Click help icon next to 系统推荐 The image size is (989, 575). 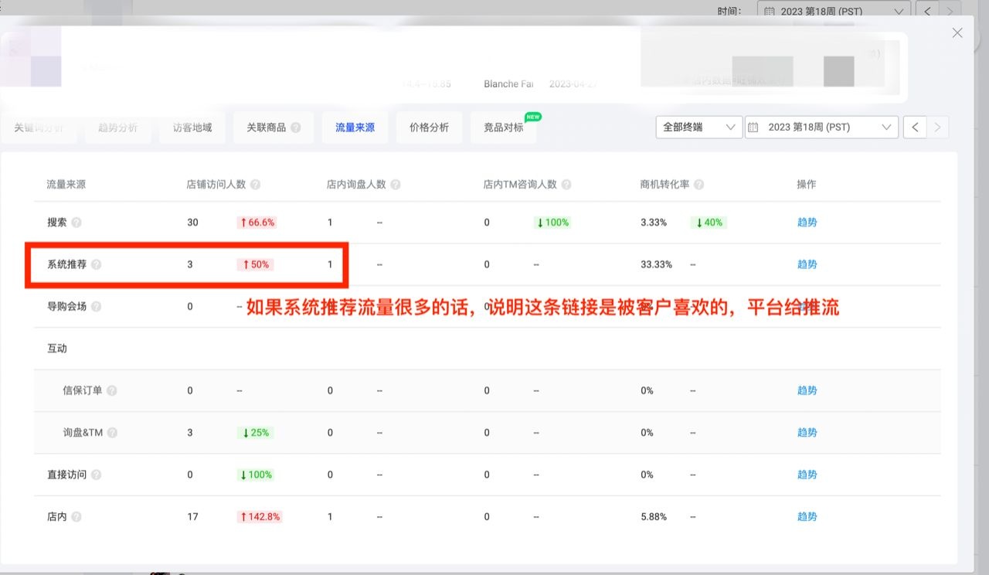coord(96,264)
